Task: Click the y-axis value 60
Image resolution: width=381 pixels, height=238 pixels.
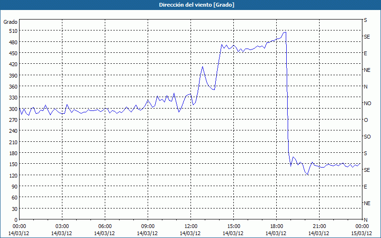Action: pyautogui.click(x=15, y=198)
